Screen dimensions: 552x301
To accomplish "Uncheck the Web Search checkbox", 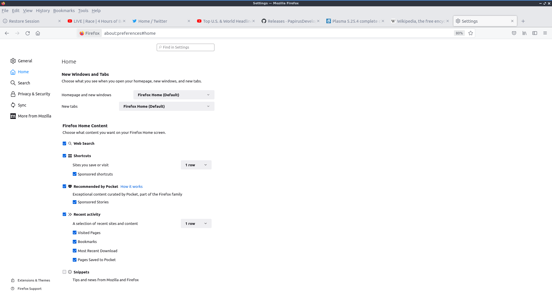I will pos(64,144).
